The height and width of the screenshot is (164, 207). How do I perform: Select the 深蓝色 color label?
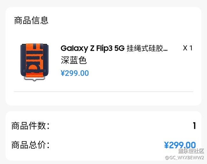coord(74,60)
